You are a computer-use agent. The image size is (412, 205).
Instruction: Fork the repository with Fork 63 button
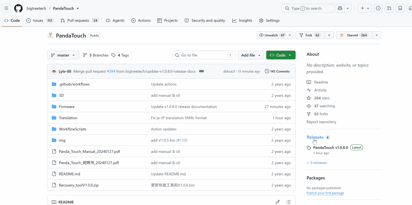[310, 35]
